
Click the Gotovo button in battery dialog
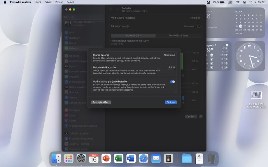(x=171, y=102)
